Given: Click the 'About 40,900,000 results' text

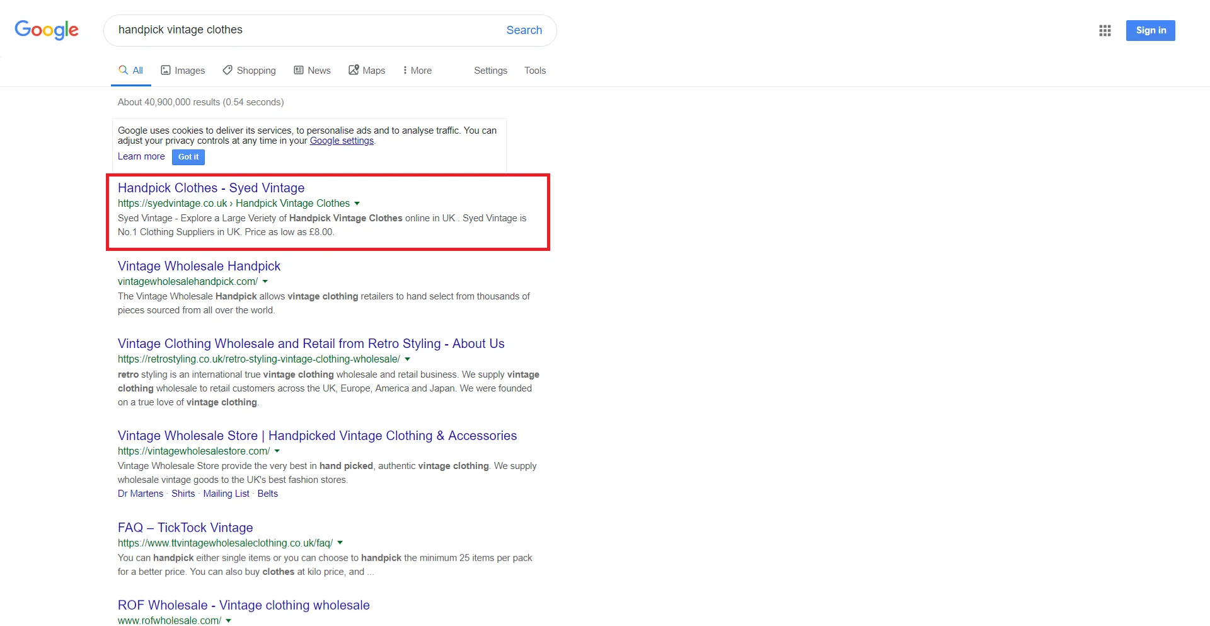Looking at the screenshot, I should point(200,102).
